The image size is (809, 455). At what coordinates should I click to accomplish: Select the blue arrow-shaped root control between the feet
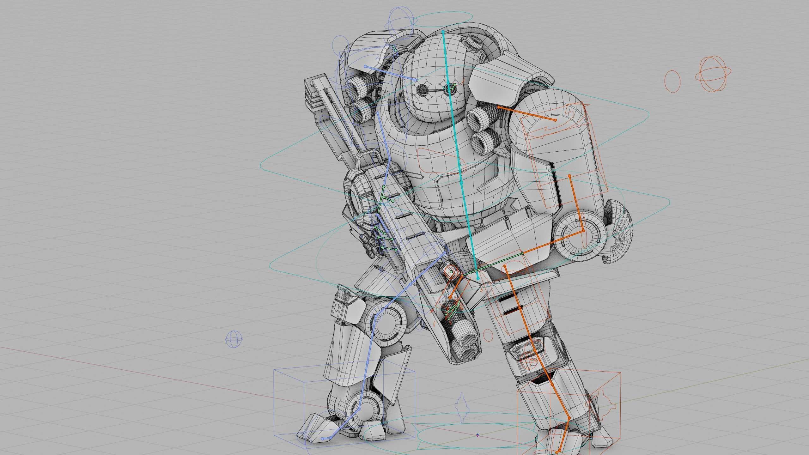pos(462,407)
